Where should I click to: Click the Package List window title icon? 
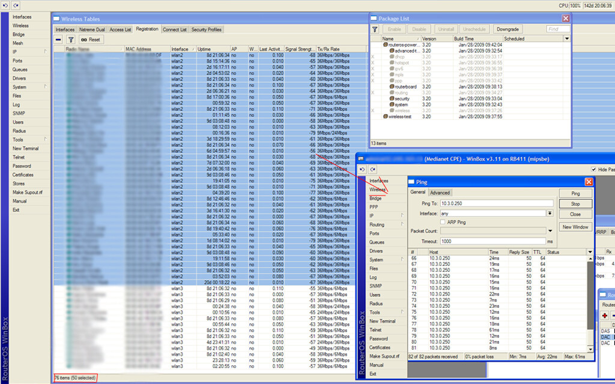click(374, 19)
